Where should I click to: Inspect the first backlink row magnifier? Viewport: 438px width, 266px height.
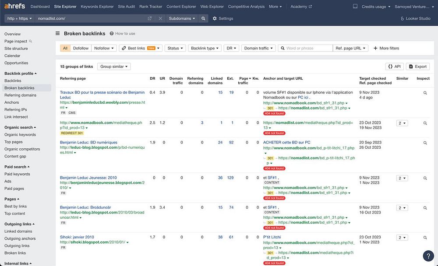tap(425, 93)
